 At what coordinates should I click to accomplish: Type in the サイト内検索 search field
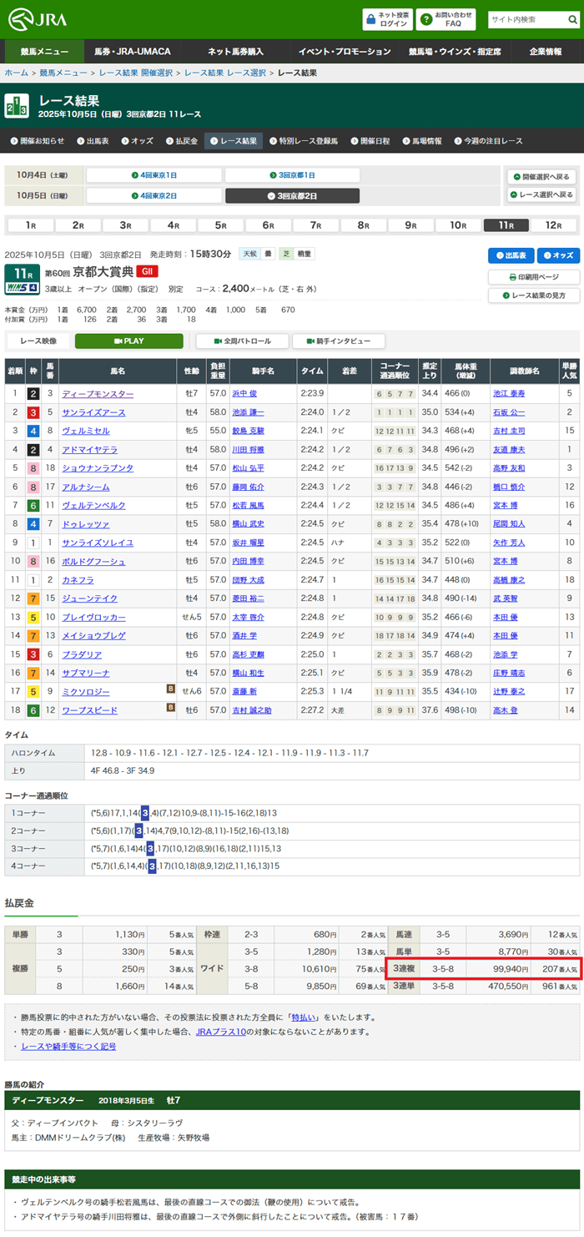coord(521,19)
